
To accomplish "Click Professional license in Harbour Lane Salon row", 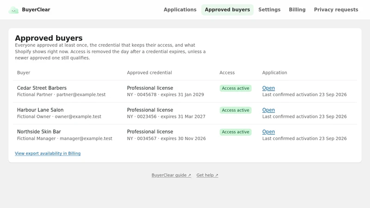I will click(x=150, y=110).
